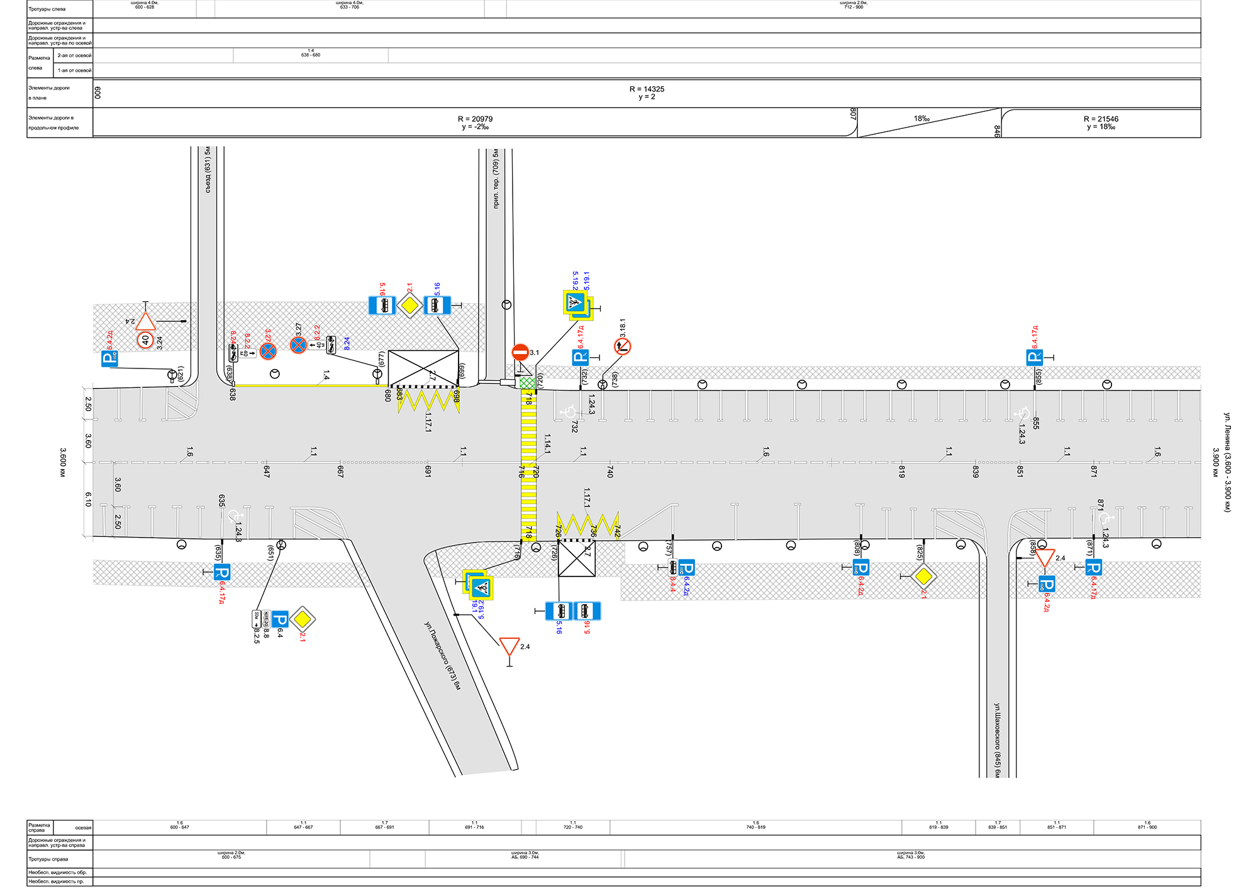Select the '2-ая от осевой' row label
Image resolution: width=1258 pixels, height=889 pixels.
click(x=74, y=55)
